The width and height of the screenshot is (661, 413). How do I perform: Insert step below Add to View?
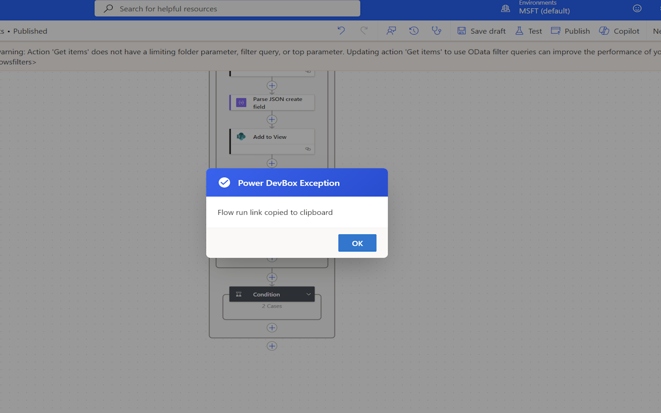272,163
